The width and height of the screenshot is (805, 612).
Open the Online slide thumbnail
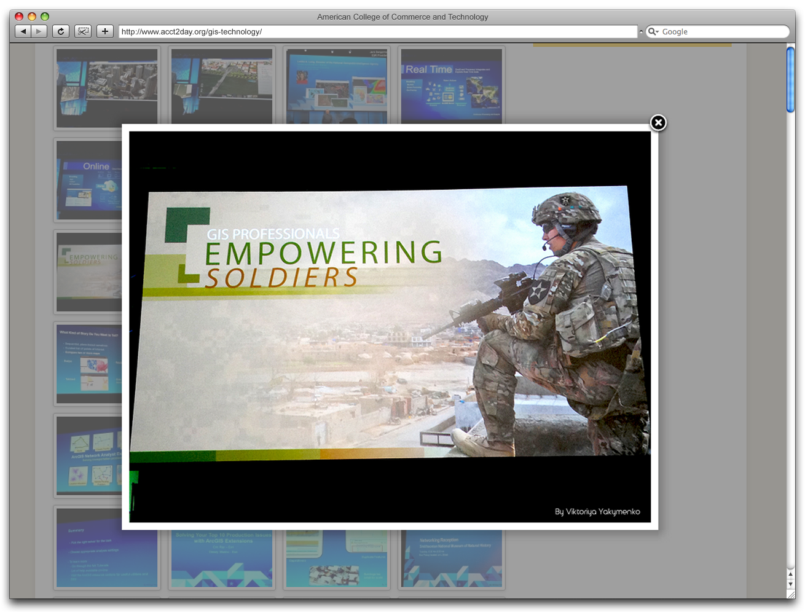(x=88, y=180)
